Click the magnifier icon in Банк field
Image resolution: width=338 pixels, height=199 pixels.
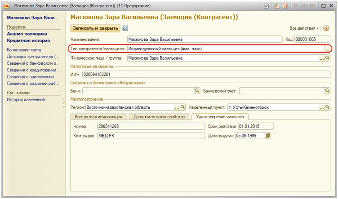196,91
